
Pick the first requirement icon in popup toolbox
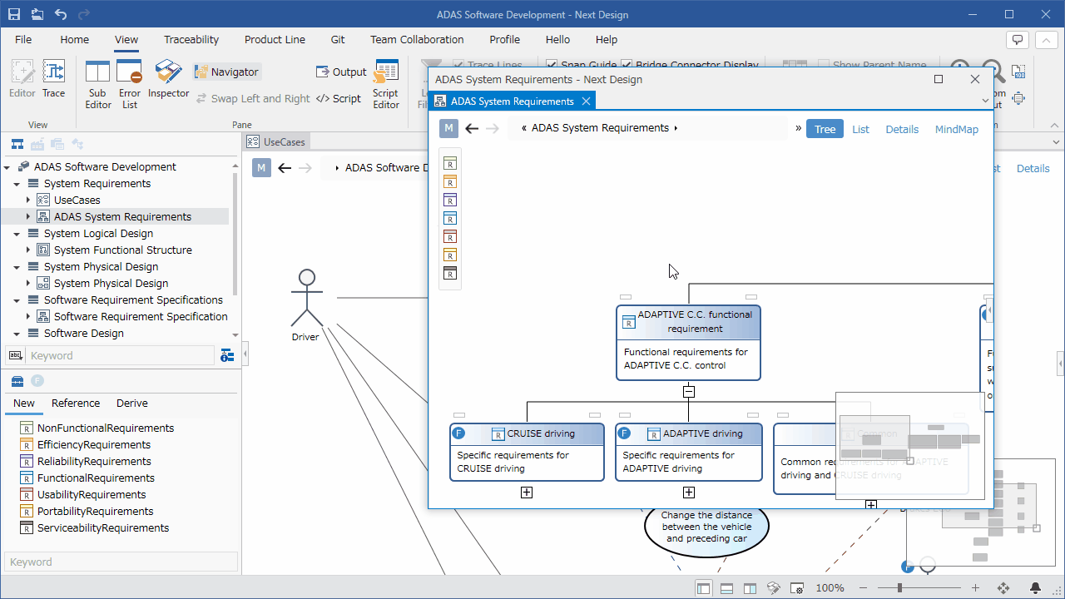pos(450,163)
